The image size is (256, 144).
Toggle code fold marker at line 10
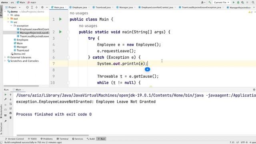click(68, 83)
